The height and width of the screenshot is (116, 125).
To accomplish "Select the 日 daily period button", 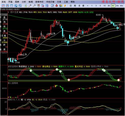I will click(x=71, y=6).
